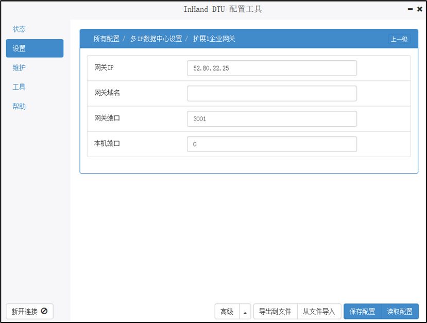This screenshot has height=323, width=427.
Task: Expand the 高级 dropdown arrow
Action: 245,311
